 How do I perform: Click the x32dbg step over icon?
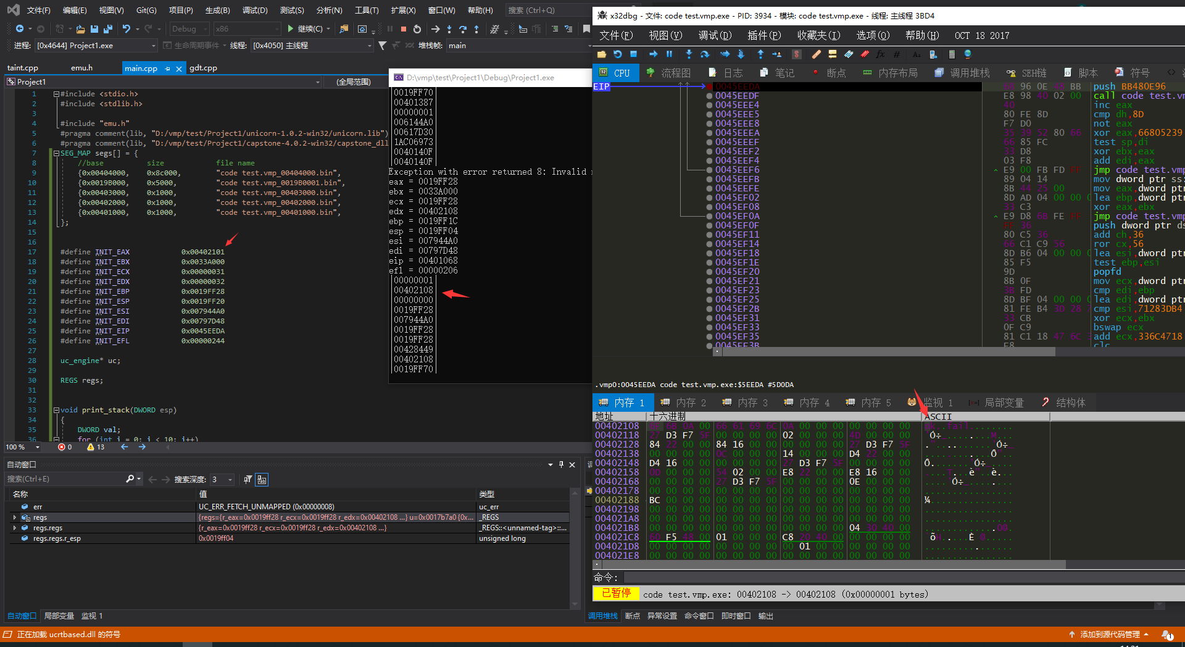click(704, 54)
